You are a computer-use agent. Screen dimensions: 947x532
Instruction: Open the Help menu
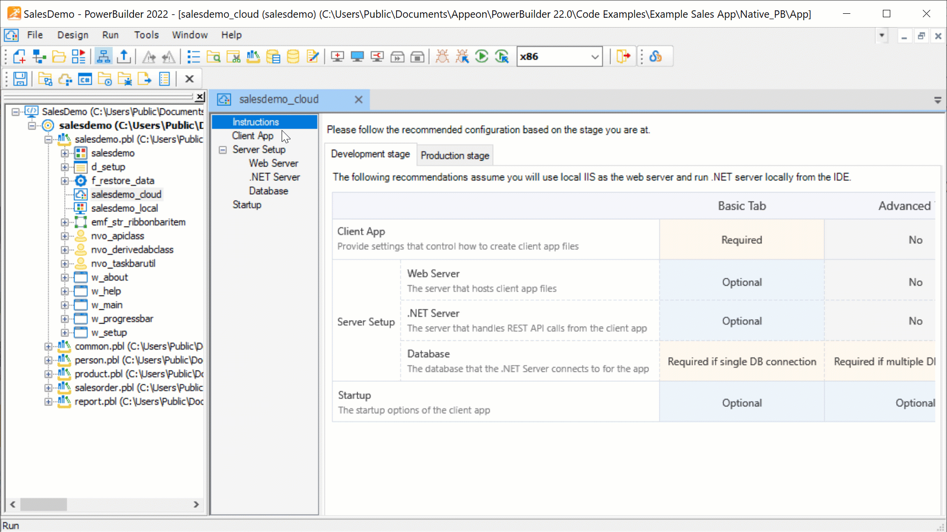point(231,35)
